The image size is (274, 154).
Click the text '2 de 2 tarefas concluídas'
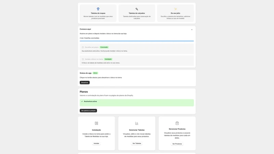point(89,38)
